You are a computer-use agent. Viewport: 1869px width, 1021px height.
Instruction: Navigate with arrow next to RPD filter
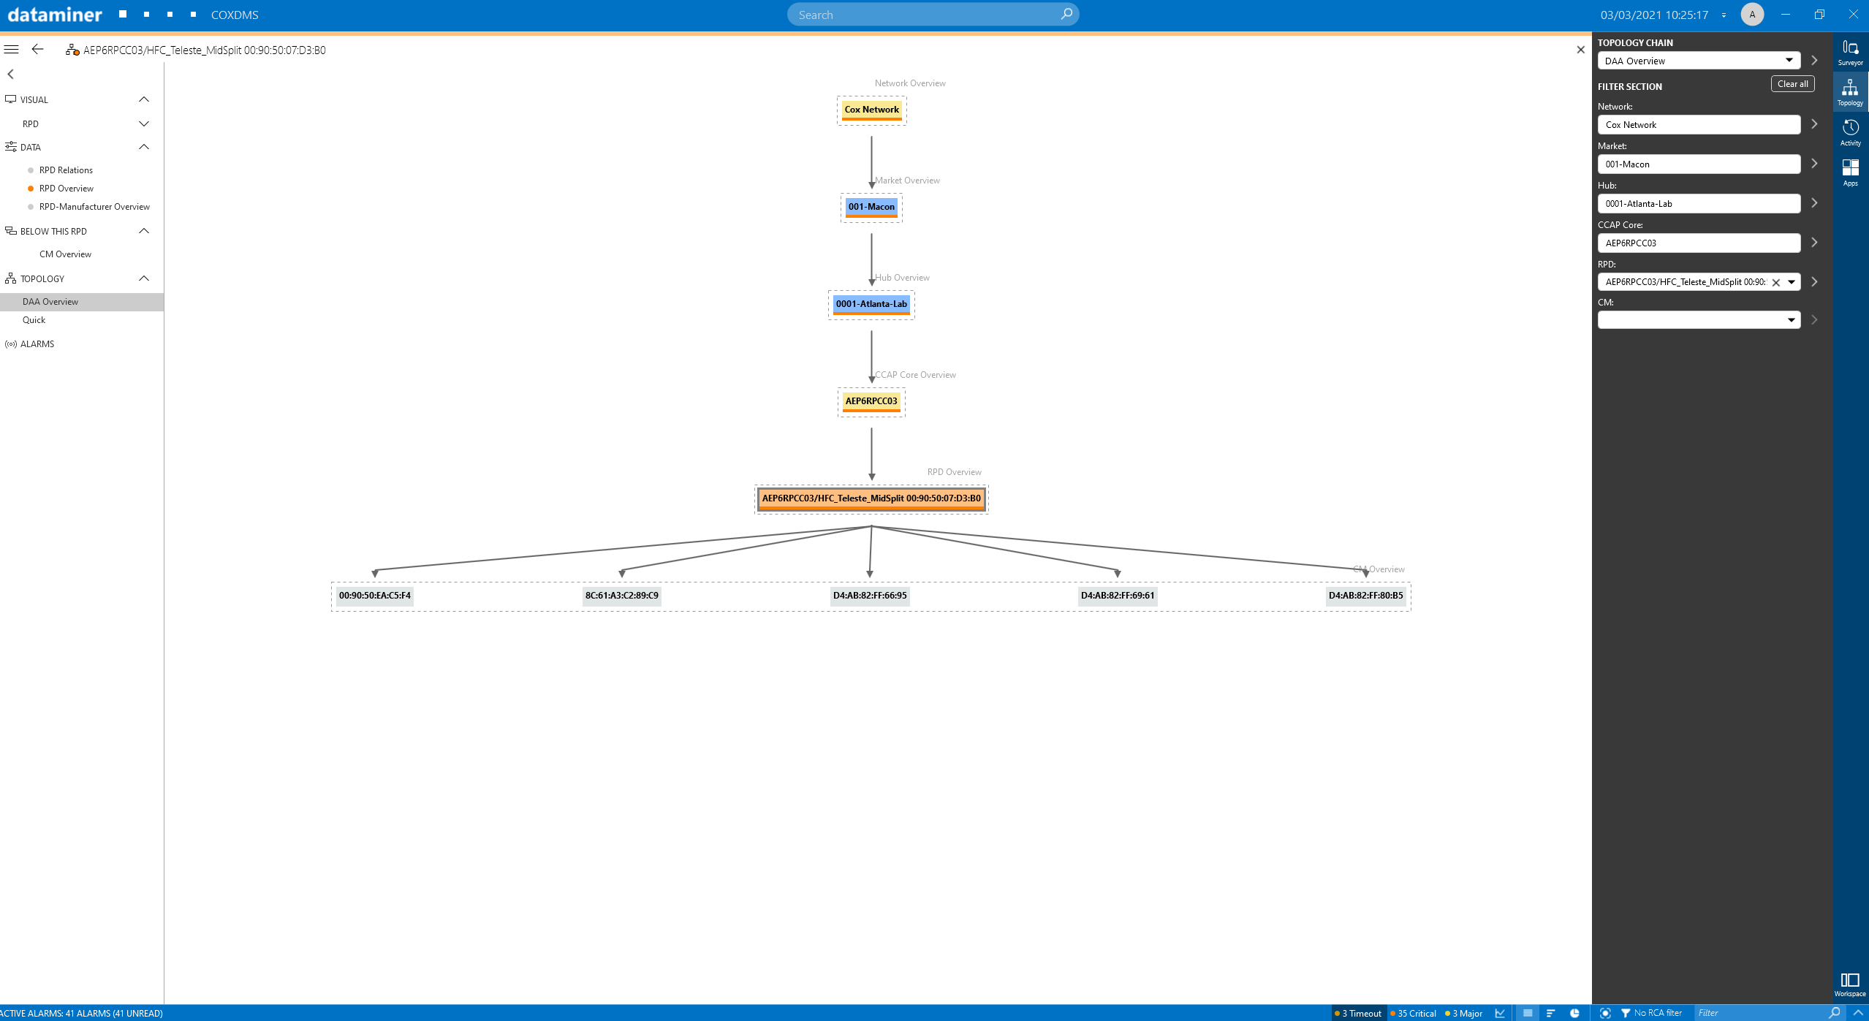tap(1814, 282)
